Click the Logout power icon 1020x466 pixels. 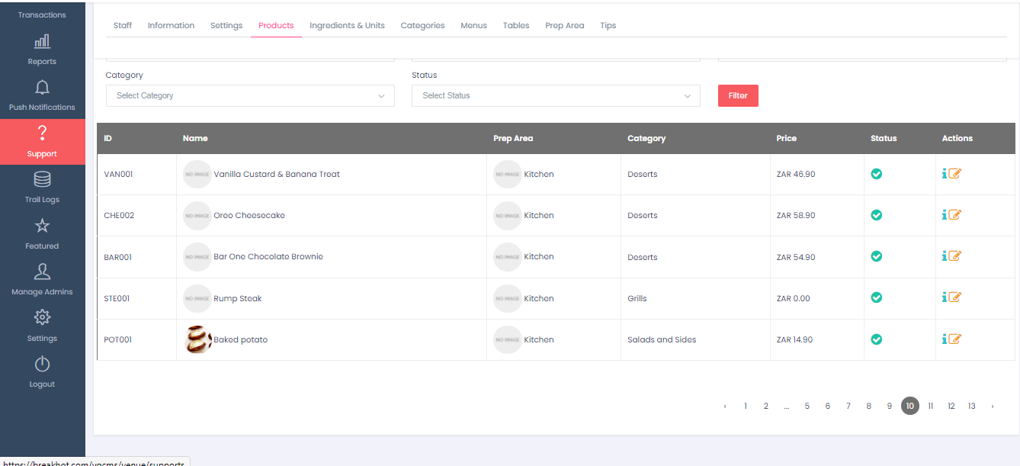pyautogui.click(x=42, y=365)
